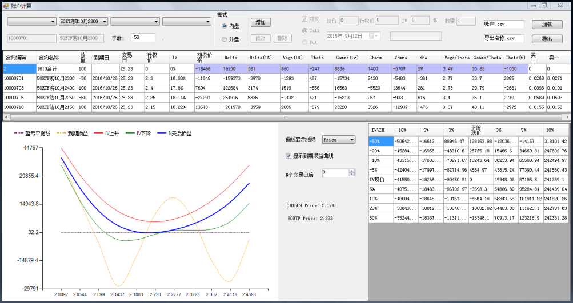Click the 删除 button
Viewport: 573px width, 303px height.
click(282, 38)
